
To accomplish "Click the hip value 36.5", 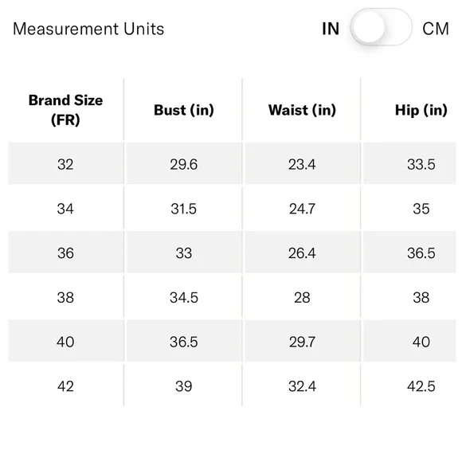I will point(421,253).
